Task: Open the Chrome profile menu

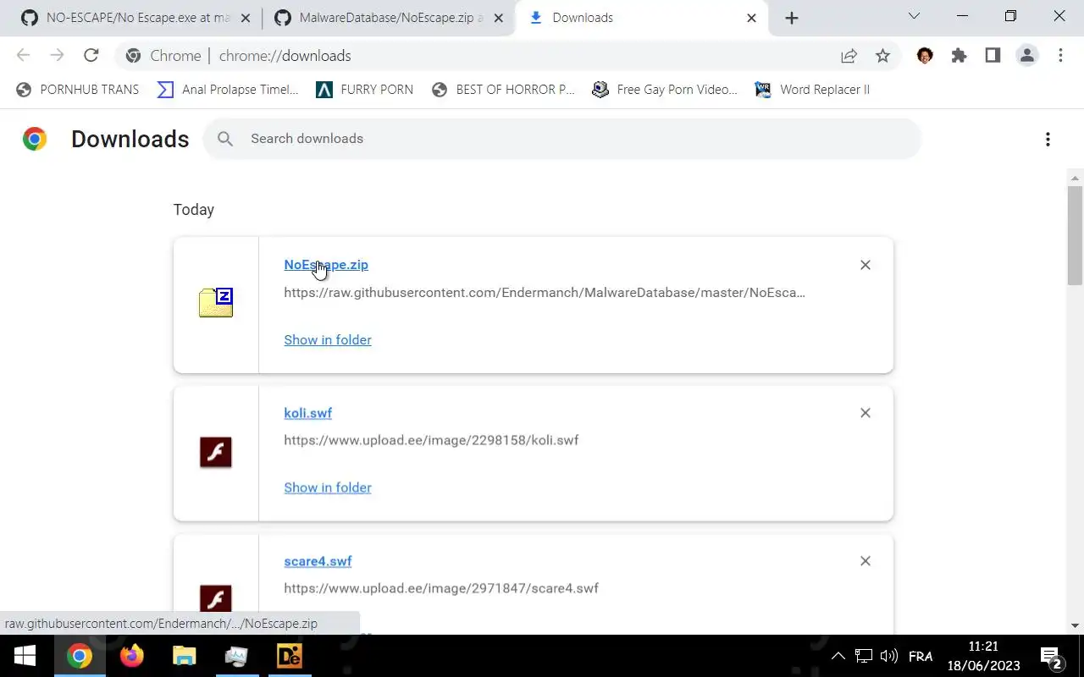Action: click(1027, 56)
